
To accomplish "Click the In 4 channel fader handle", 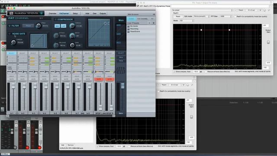I will tap(46, 86).
